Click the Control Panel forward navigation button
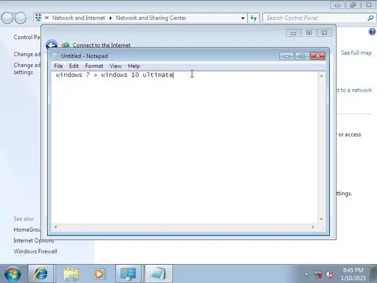Image resolution: width=377 pixels, height=283 pixels. [x=20, y=18]
